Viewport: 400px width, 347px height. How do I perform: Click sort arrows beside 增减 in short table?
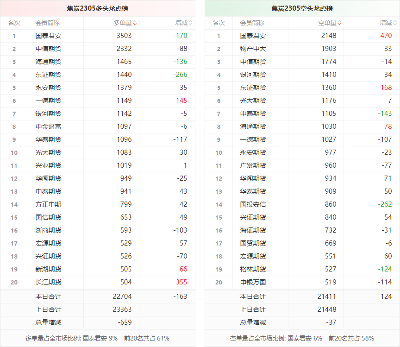pyautogui.click(x=395, y=23)
